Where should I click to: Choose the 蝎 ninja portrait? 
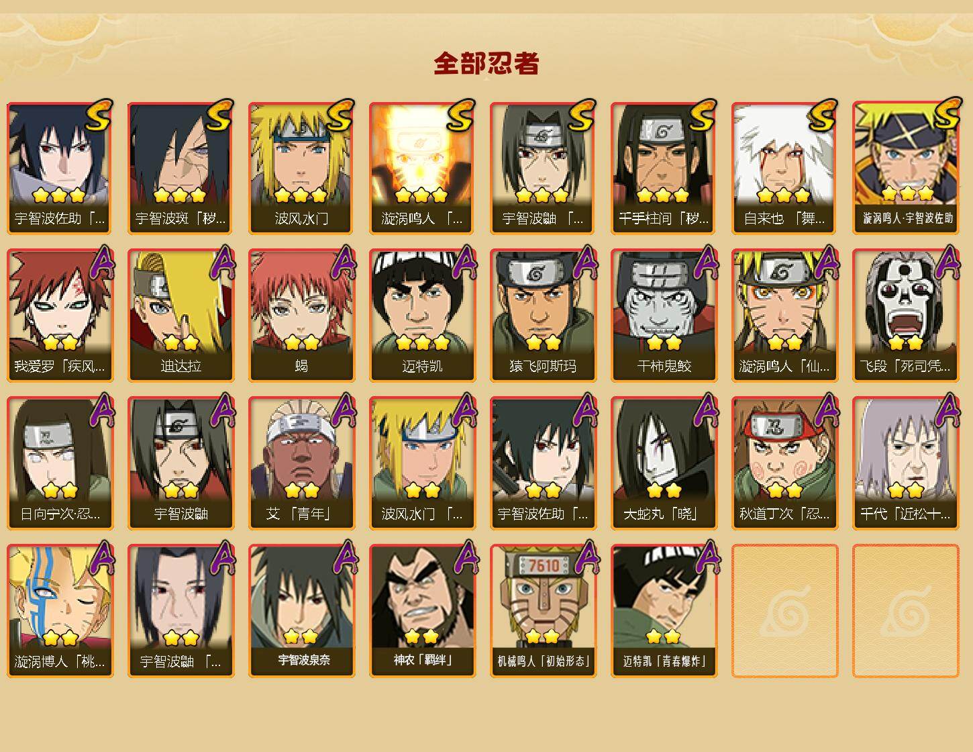301,316
